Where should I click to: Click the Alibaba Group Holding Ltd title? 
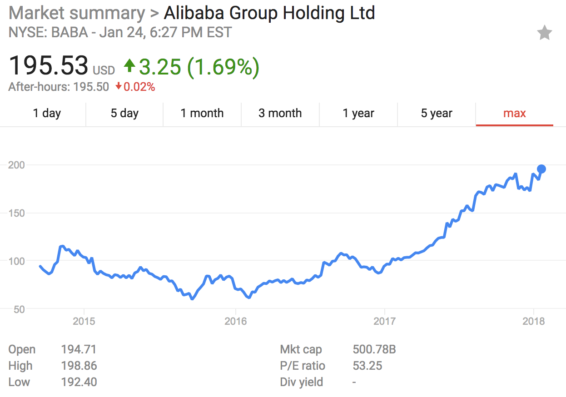269,13
